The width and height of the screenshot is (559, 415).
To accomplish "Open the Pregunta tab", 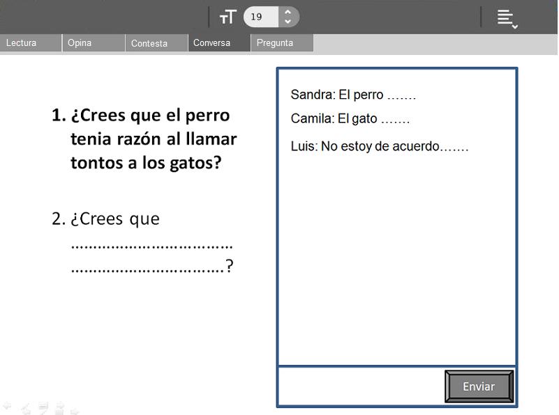I will (281, 43).
